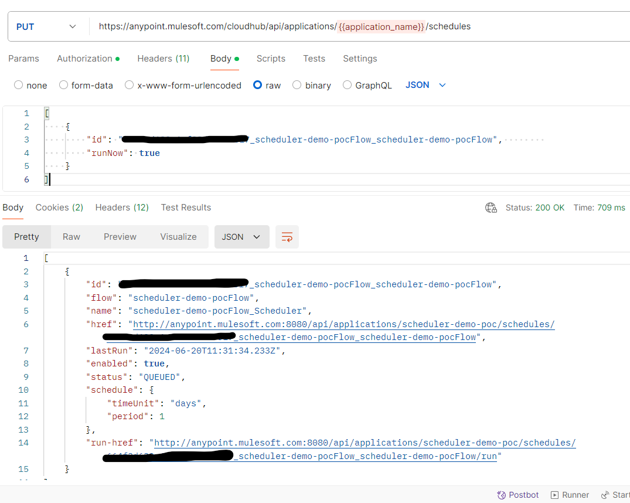Switch body format to GraphQL
This screenshot has height=503, width=630.
pos(346,85)
